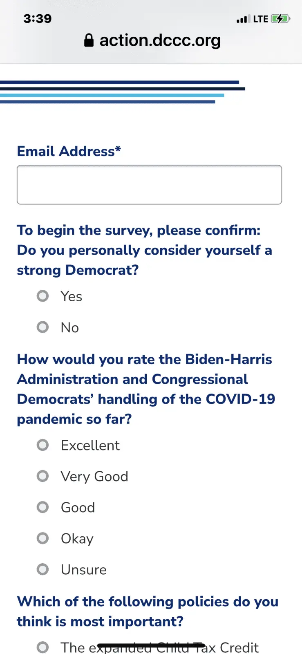Select the Unsure radio option

pos(43,569)
